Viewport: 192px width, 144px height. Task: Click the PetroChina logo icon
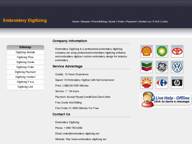click(147, 83)
